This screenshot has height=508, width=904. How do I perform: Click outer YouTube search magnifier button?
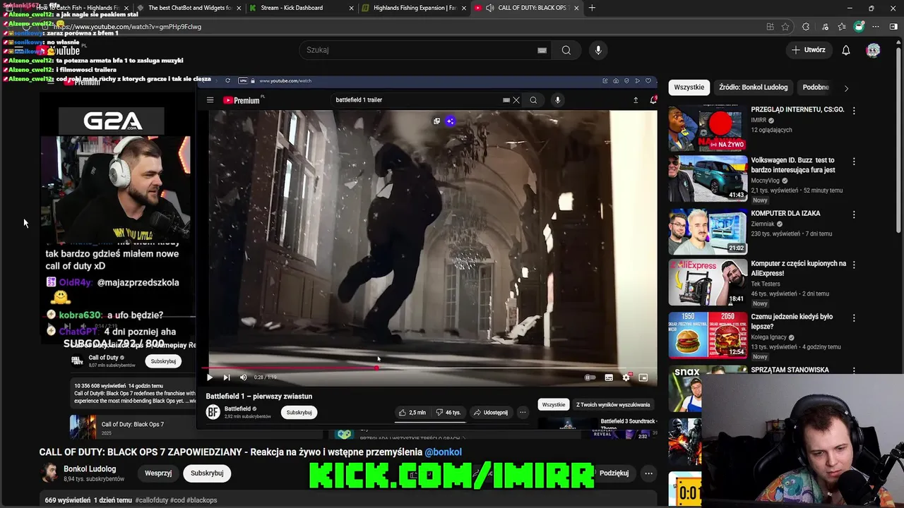click(x=566, y=50)
